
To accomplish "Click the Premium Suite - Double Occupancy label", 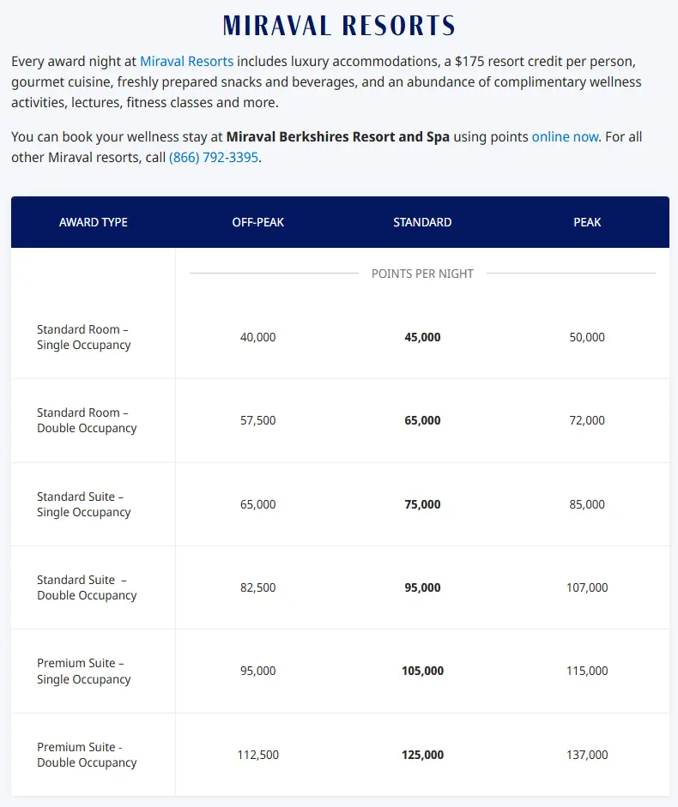I will click(87, 755).
